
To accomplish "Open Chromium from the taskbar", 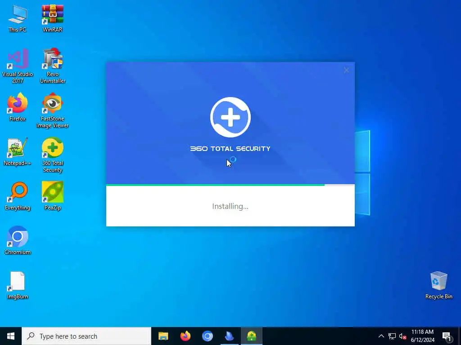I will tap(207, 336).
